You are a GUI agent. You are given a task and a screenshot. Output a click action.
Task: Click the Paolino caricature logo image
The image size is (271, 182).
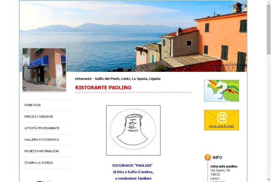point(133,130)
